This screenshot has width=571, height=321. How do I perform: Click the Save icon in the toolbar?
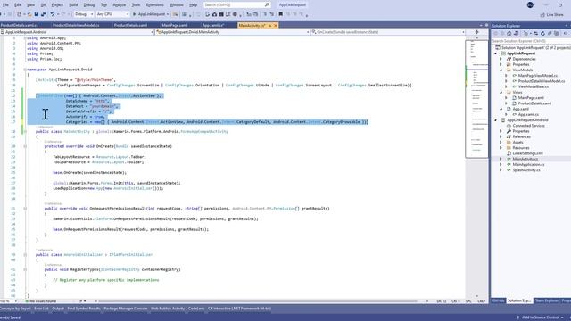(37, 14)
